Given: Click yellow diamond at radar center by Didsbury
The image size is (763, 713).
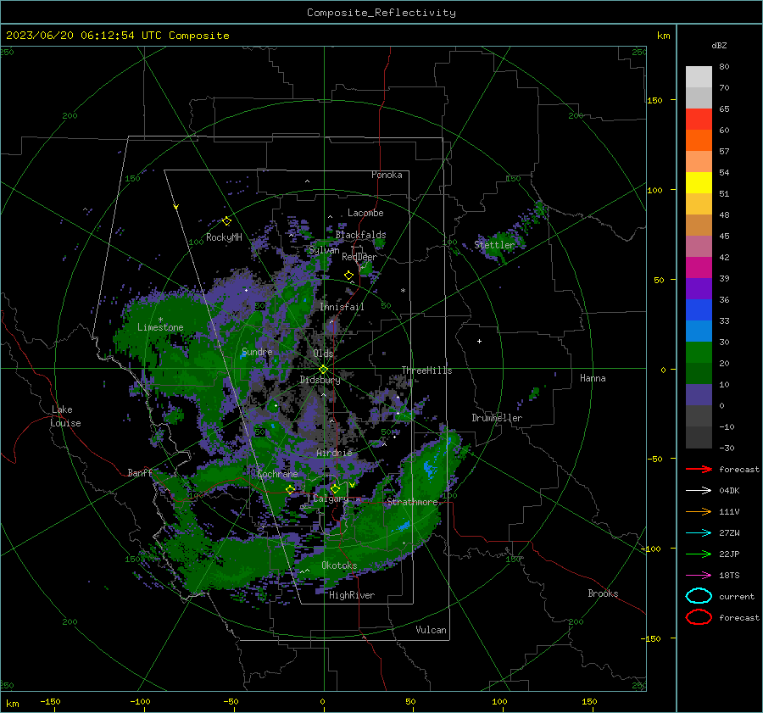Looking at the screenshot, I should pyautogui.click(x=323, y=370).
